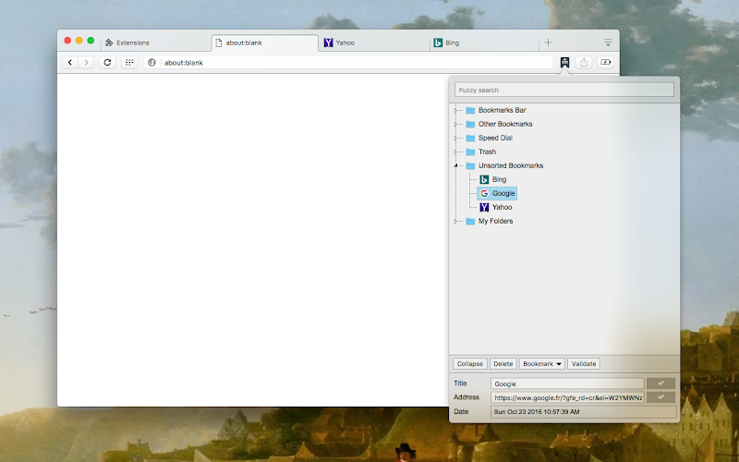739x462 pixels.
Task: Click the battery saver icon
Action: (606, 62)
